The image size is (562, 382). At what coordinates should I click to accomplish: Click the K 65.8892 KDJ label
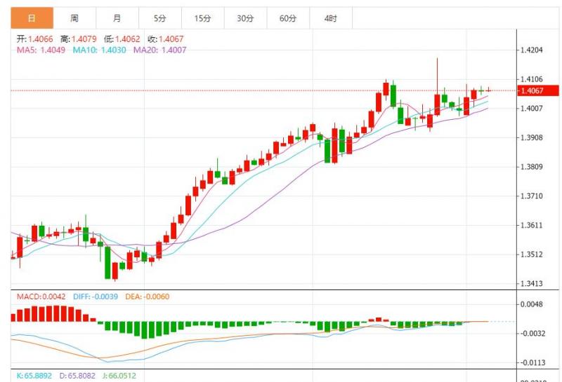tap(34, 376)
